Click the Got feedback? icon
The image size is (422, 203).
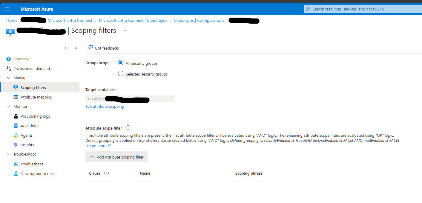[90, 48]
